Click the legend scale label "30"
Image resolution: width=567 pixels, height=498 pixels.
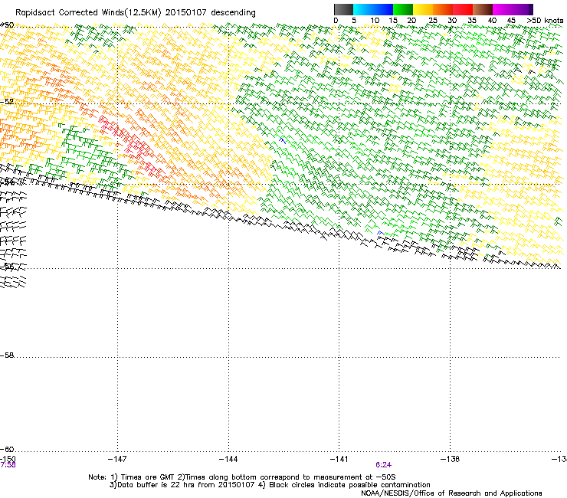(x=452, y=21)
